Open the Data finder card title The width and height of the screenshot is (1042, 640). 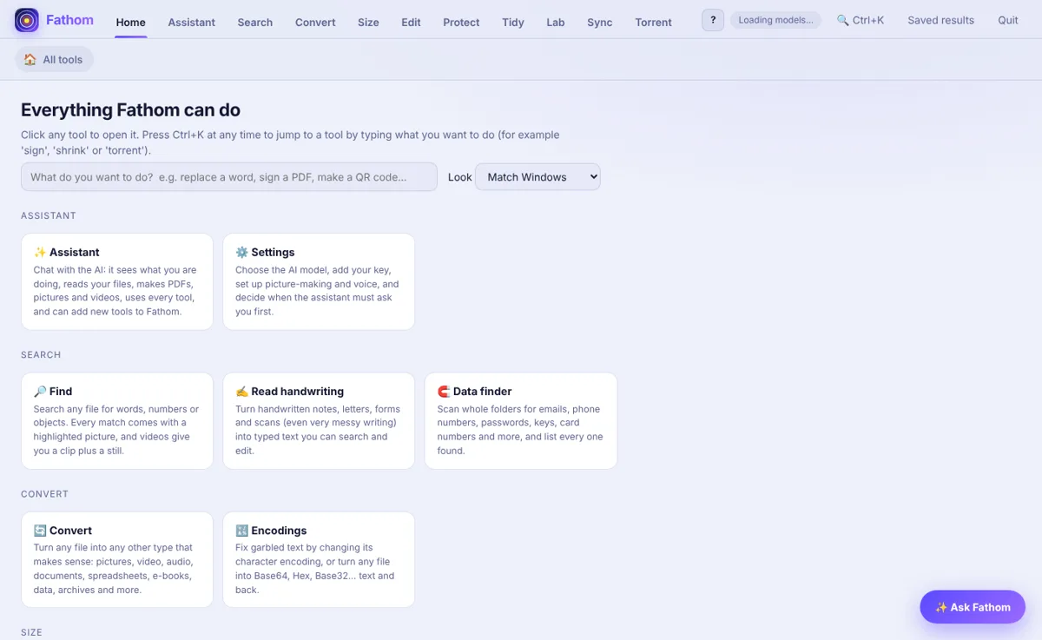[x=482, y=392]
